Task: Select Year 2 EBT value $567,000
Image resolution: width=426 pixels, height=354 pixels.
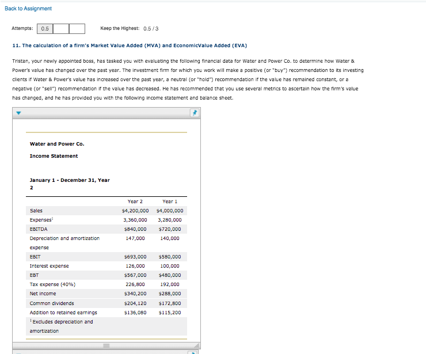Action: pyautogui.click(x=135, y=275)
